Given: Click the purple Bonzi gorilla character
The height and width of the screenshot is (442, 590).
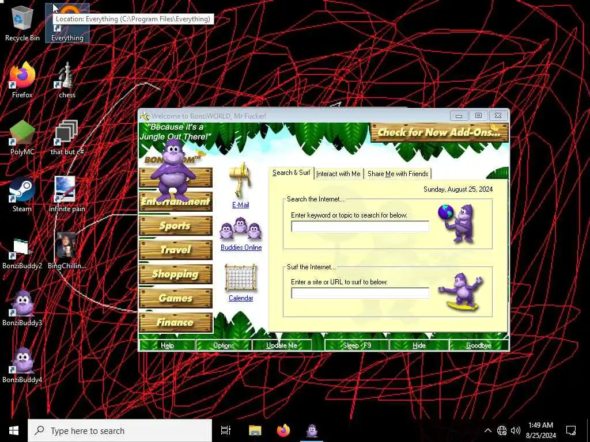Looking at the screenshot, I should click(x=173, y=170).
